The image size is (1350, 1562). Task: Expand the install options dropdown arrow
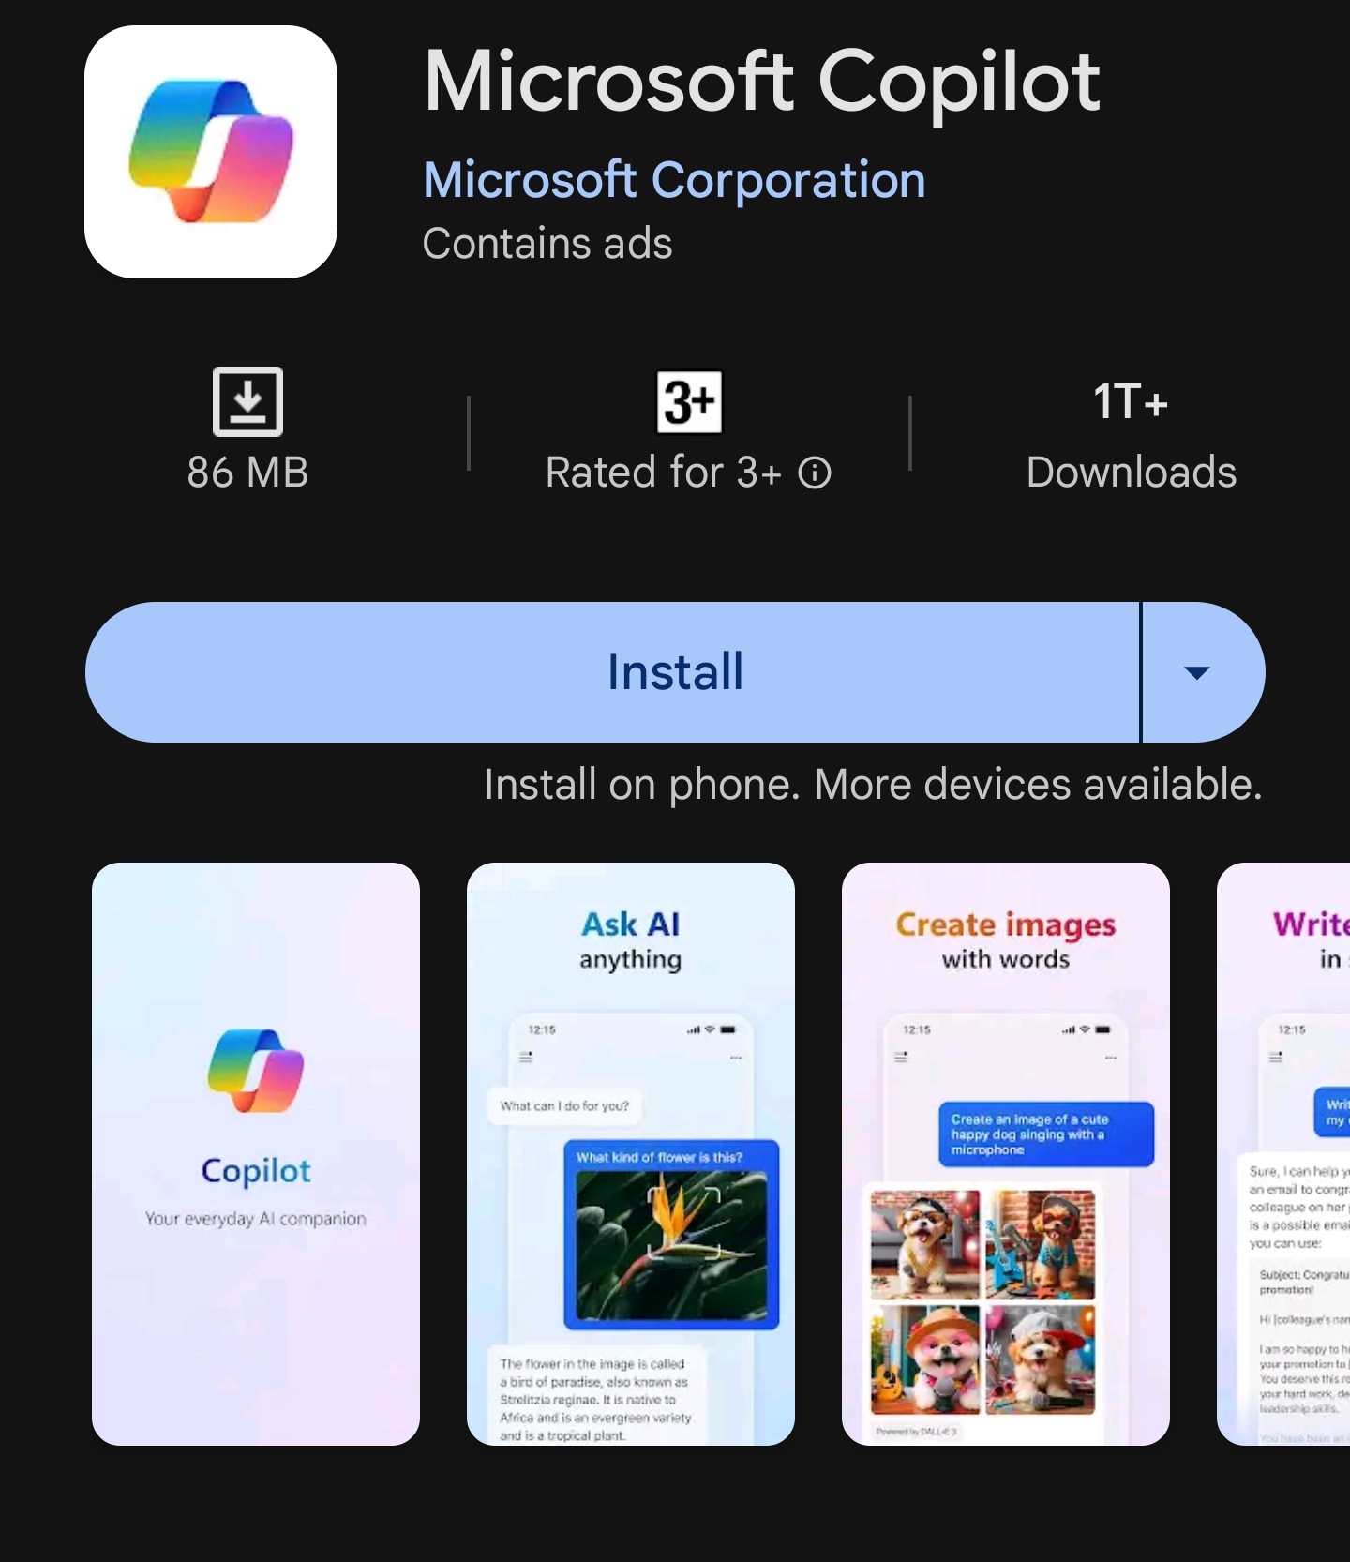coord(1197,672)
